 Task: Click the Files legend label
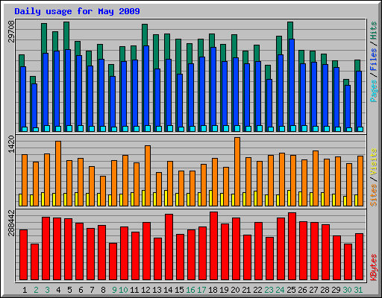pos(374,60)
